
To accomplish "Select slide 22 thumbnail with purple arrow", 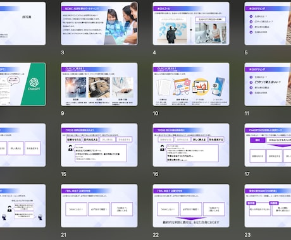I will coord(191,206).
